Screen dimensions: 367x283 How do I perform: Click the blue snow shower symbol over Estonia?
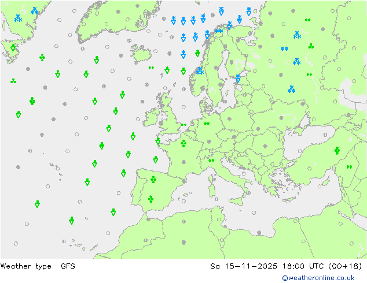point(238,79)
